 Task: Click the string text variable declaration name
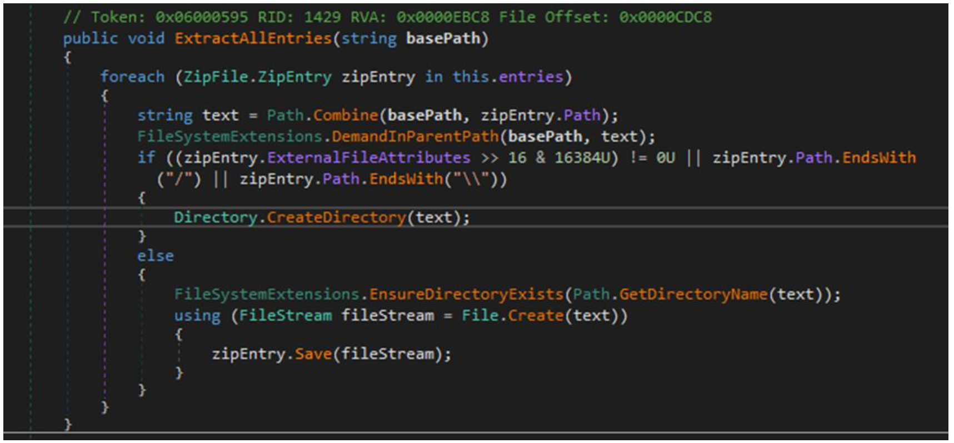(x=221, y=115)
